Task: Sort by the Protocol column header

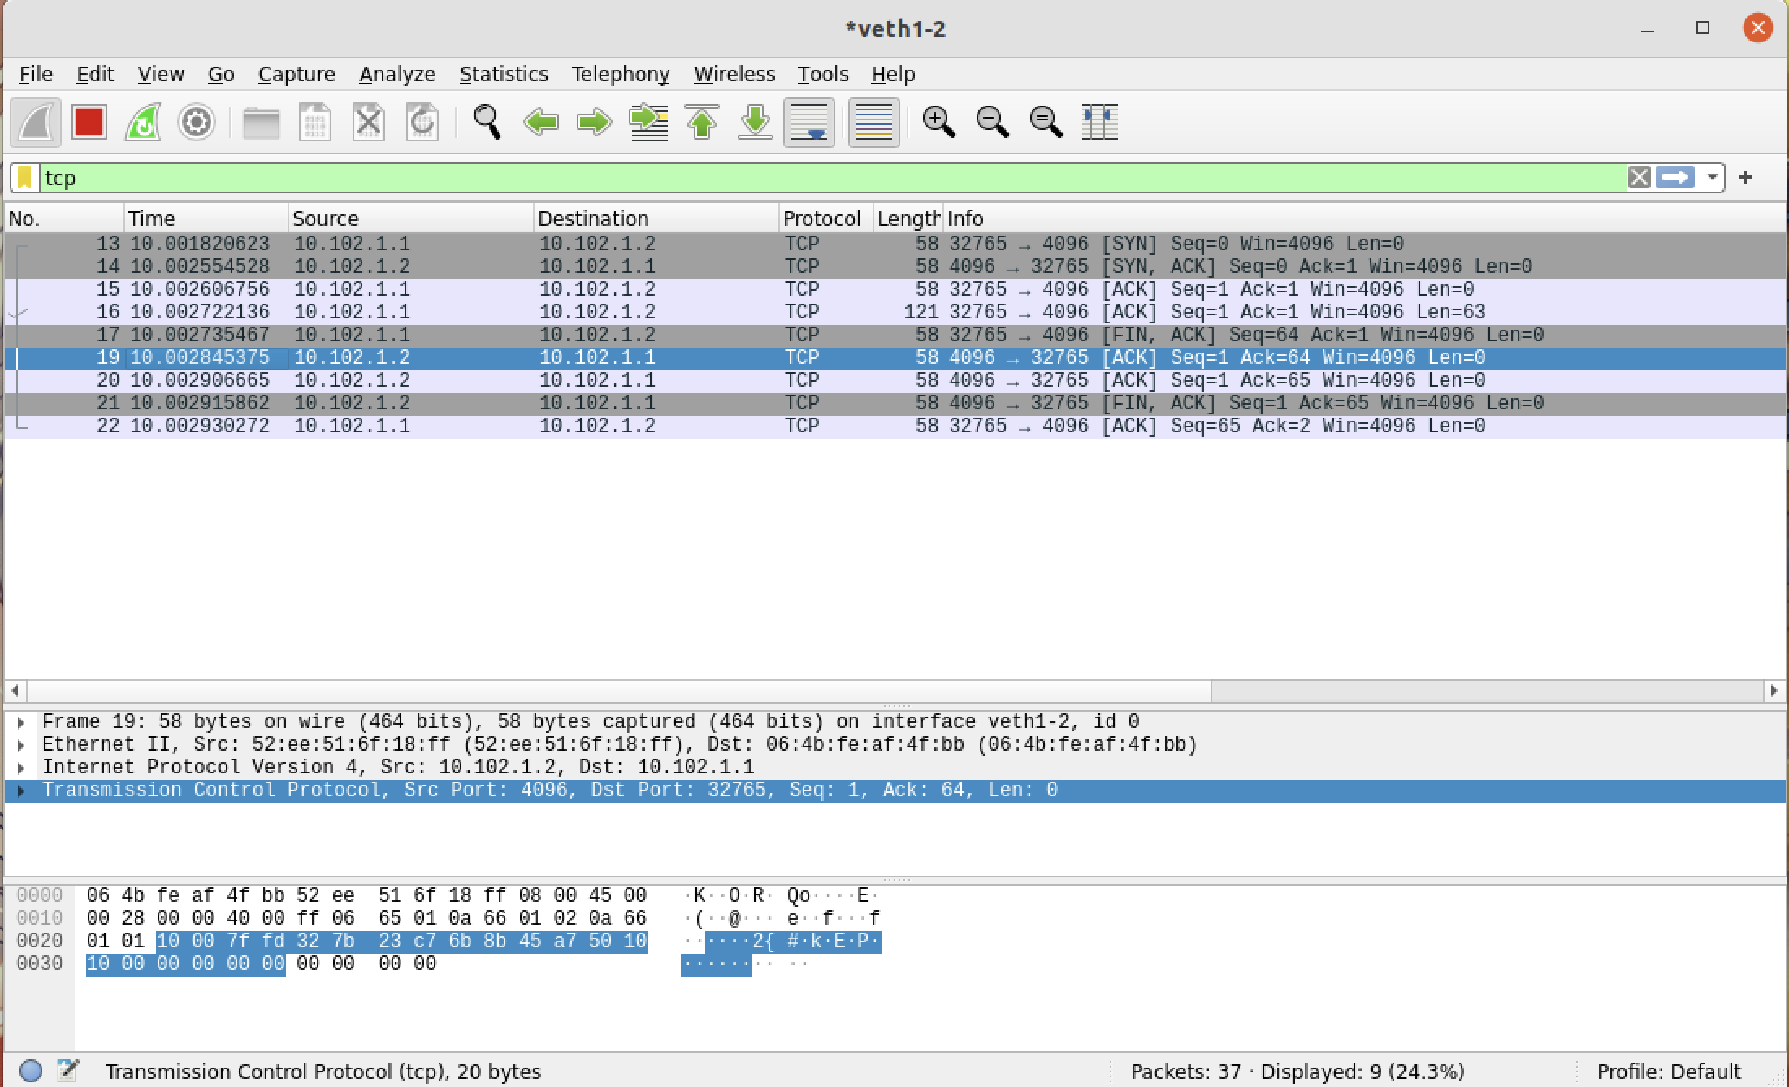Action: tap(826, 219)
